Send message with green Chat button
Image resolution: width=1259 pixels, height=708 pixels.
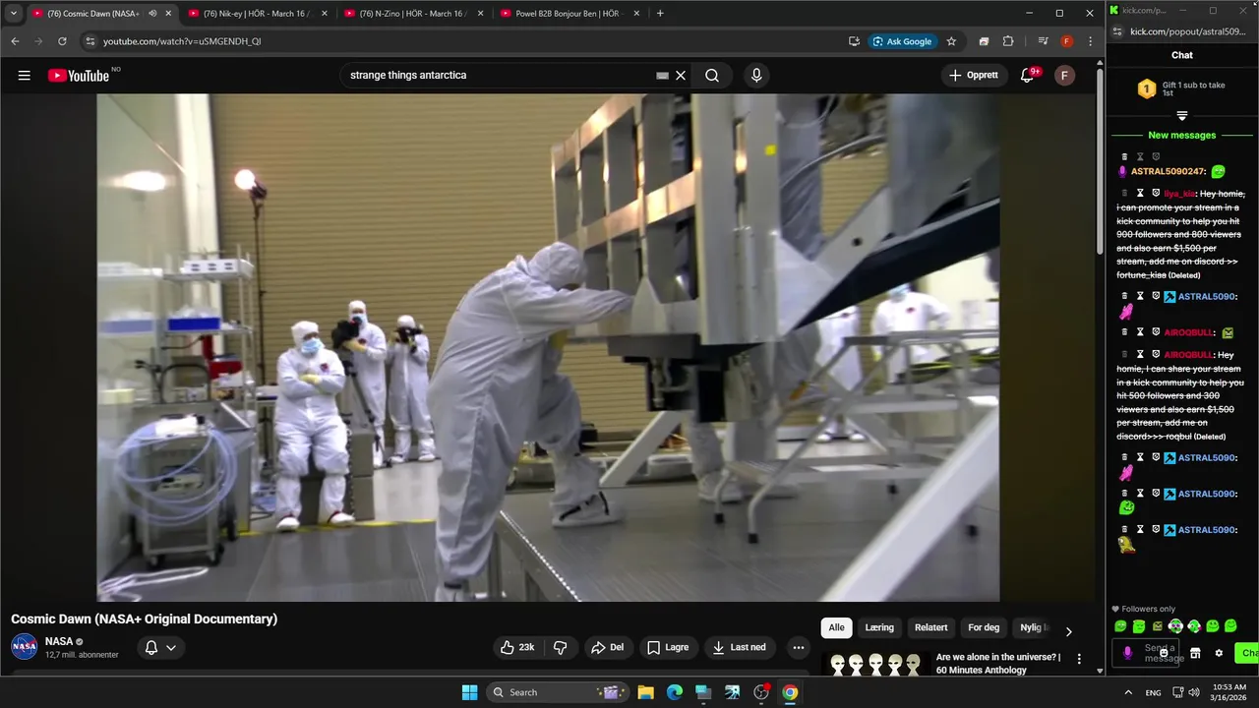(1247, 653)
